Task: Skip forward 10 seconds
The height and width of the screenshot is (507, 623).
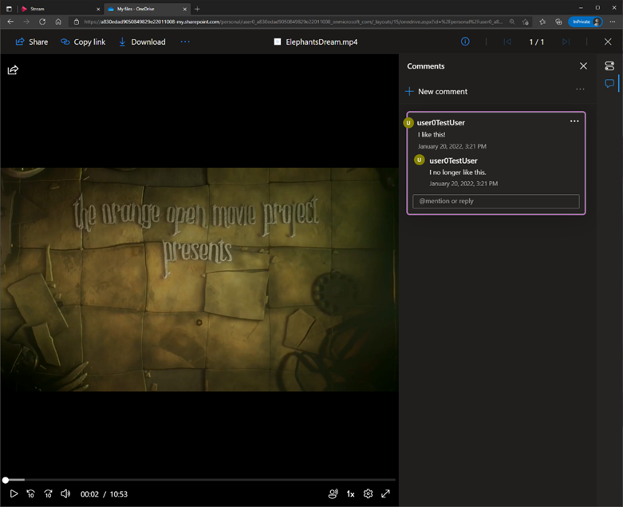Action: coord(48,494)
